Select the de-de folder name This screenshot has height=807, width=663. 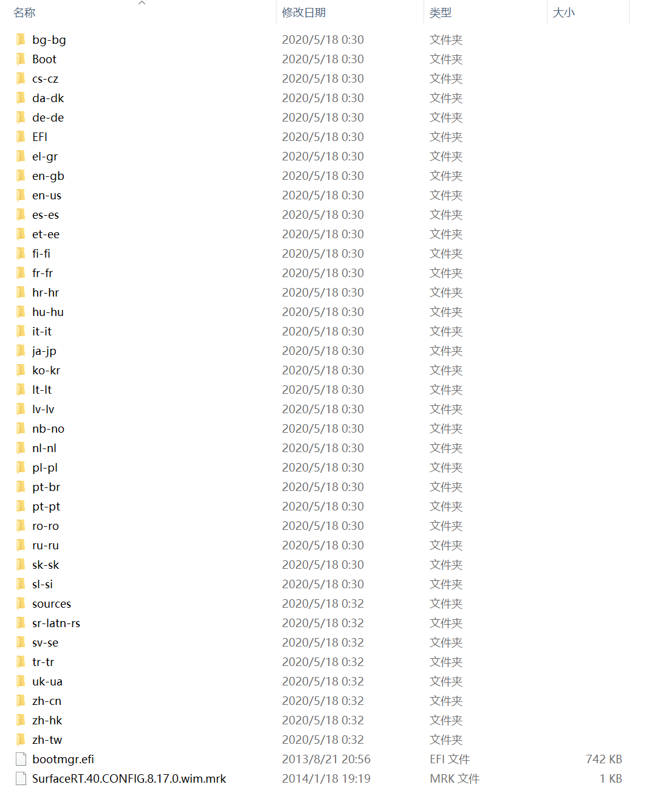pyautogui.click(x=48, y=117)
